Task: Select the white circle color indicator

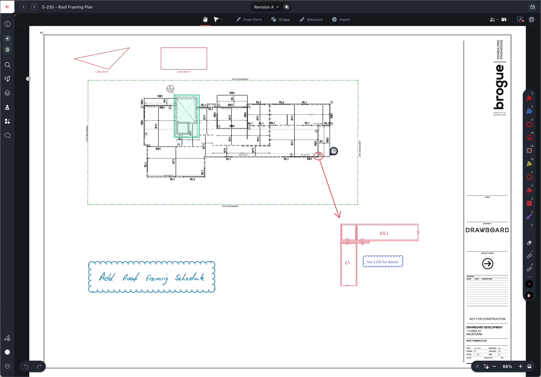Action: point(8,352)
